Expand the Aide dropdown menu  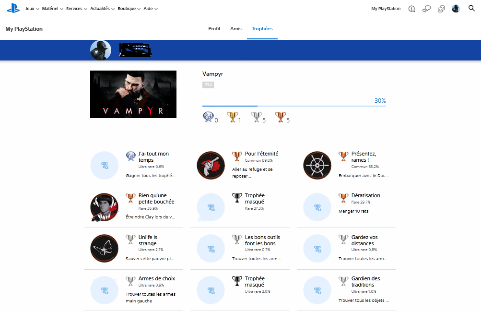[151, 9]
